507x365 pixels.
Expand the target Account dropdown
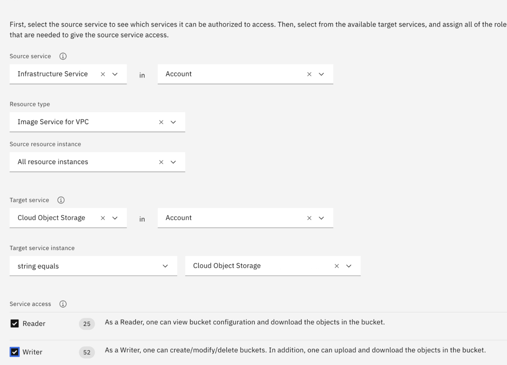(321, 218)
